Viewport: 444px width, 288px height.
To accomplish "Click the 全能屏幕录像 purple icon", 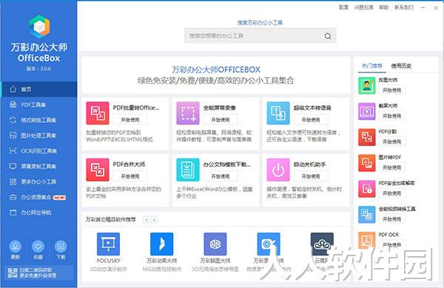I will click(188, 113).
